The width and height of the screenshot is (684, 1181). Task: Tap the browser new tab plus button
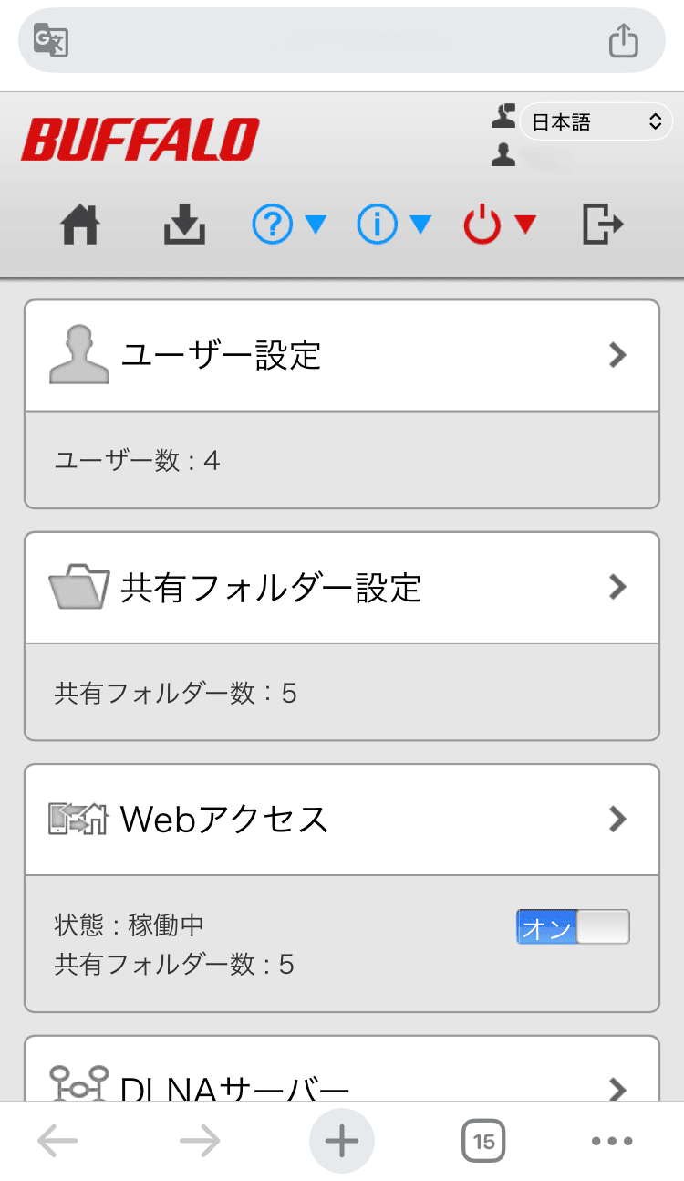coord(342,1140)
